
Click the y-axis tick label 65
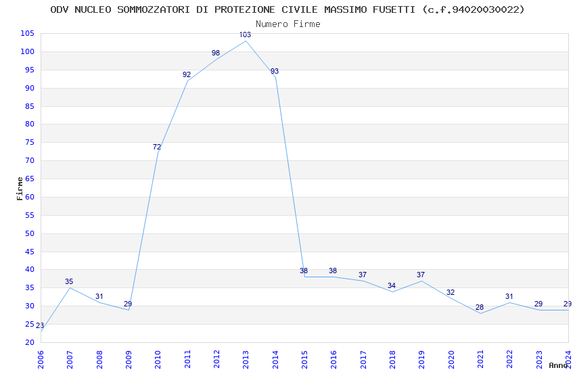(x=29, y=179)
